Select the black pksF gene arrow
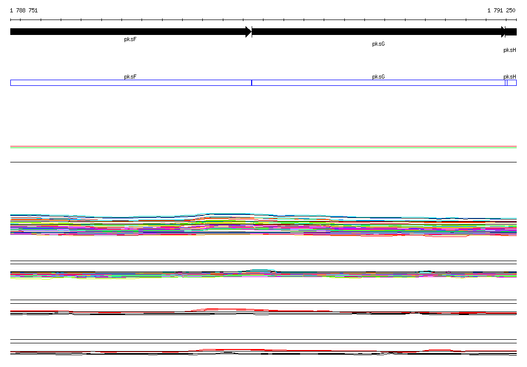 coord(131,32)
